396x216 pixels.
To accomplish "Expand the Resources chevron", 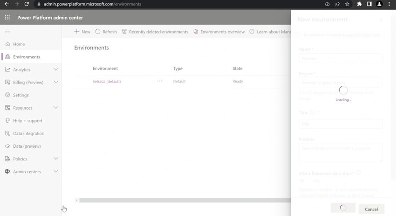I will point(56,108).
